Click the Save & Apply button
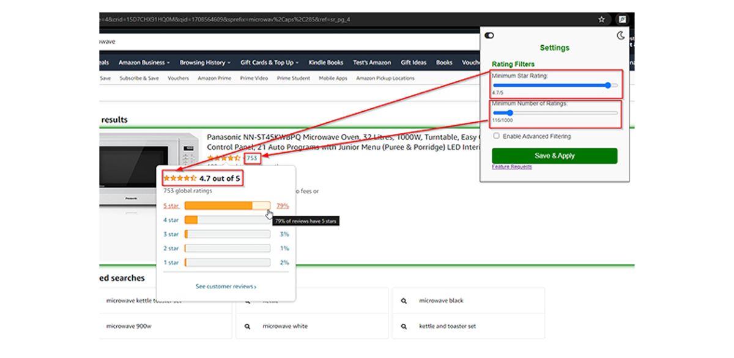This screenshot has height=358, width=734. click(555, 156)
